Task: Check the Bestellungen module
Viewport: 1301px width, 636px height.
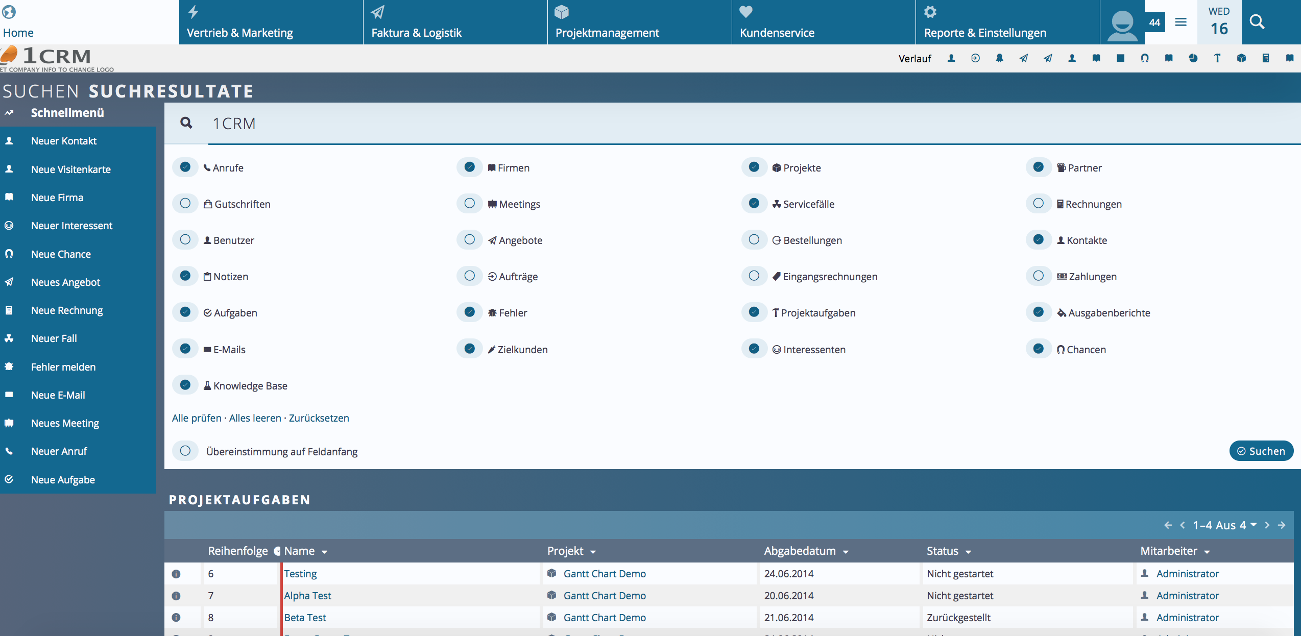Action: (x=754, y=239)
